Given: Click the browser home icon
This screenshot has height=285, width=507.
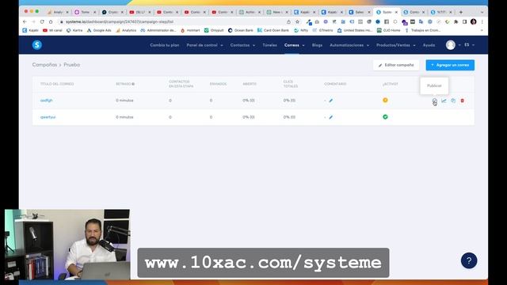Looking at the screenshot, I should (x=51, y=21).
